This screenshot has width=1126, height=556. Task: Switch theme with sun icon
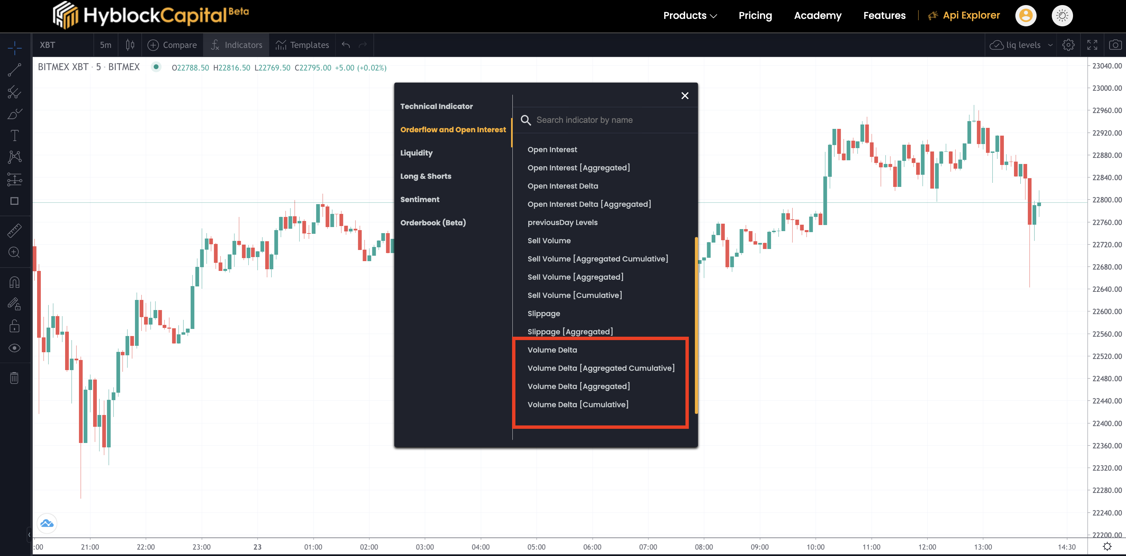(x=1062, y=16)
